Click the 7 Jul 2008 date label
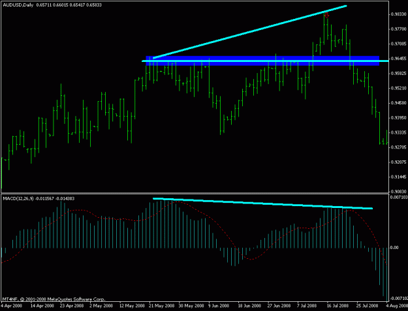Image resolution: width=408 pixels, height=311 pixels. (307, 306)
